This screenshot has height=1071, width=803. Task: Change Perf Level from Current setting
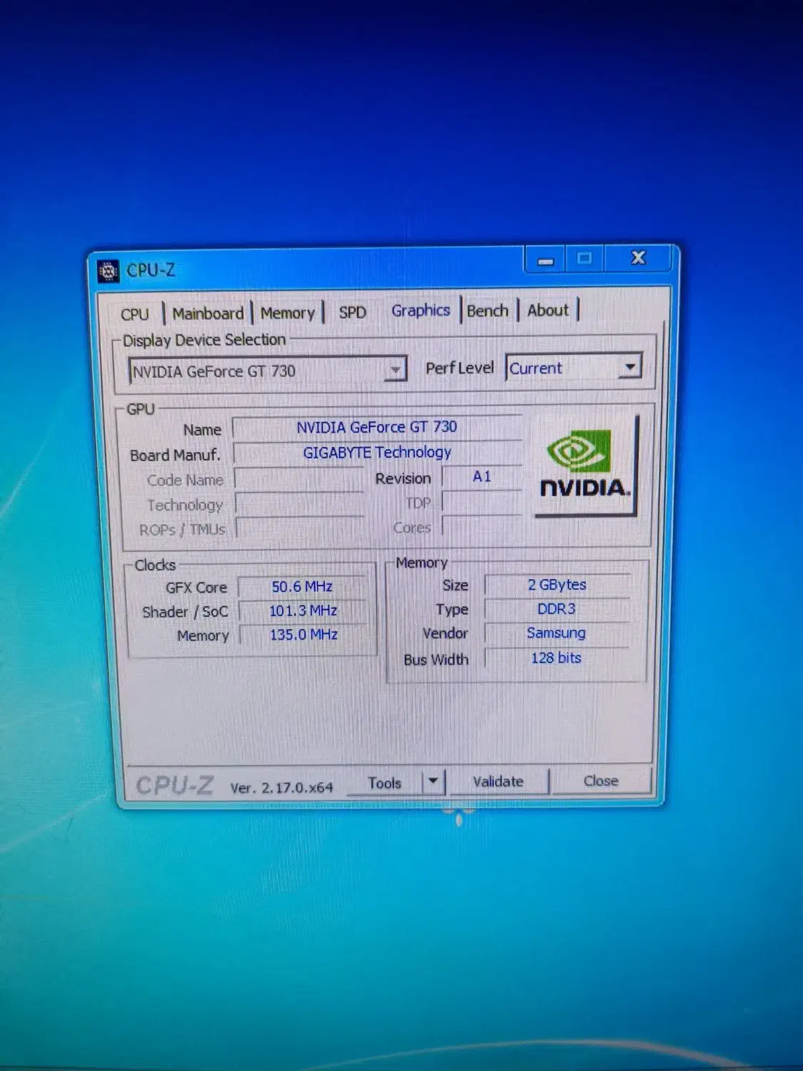pyautogui.click(x=629, y=367)
